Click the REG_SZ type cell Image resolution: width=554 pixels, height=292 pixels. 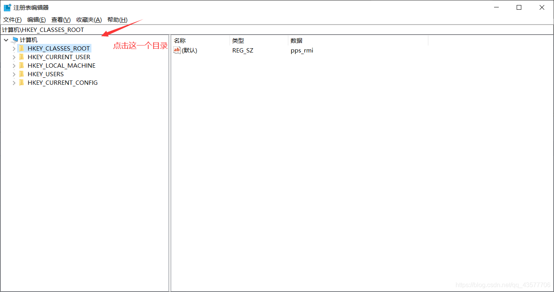[x=243, y=50]
